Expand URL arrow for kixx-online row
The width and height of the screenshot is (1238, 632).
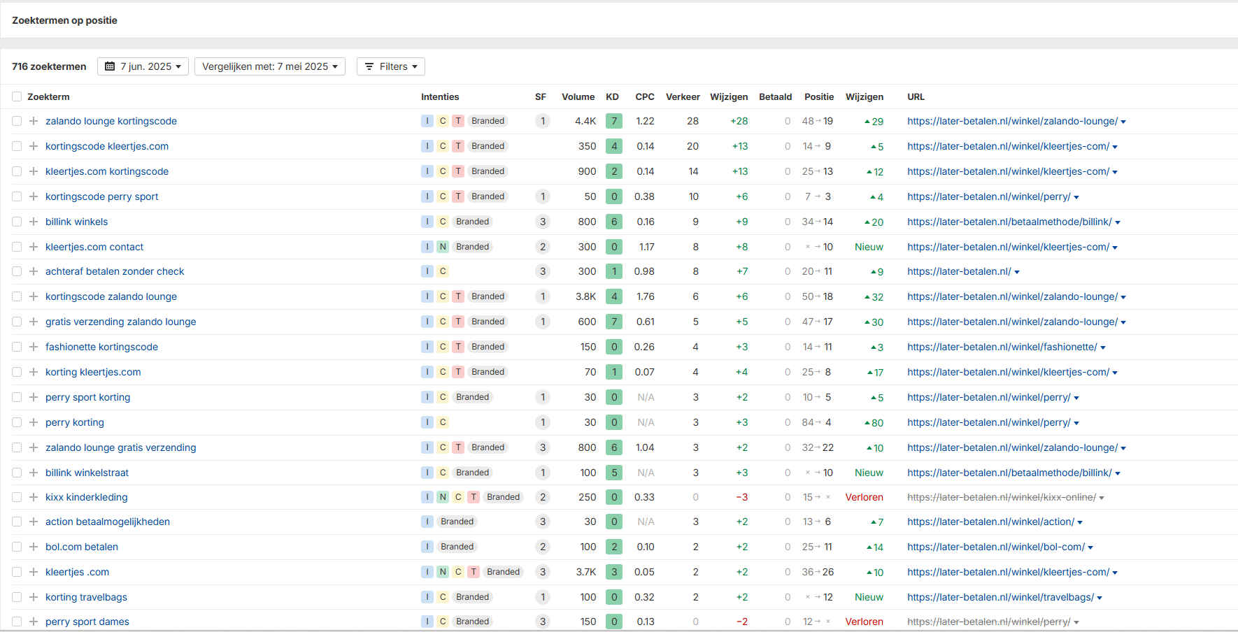[x=1102, y=498]
